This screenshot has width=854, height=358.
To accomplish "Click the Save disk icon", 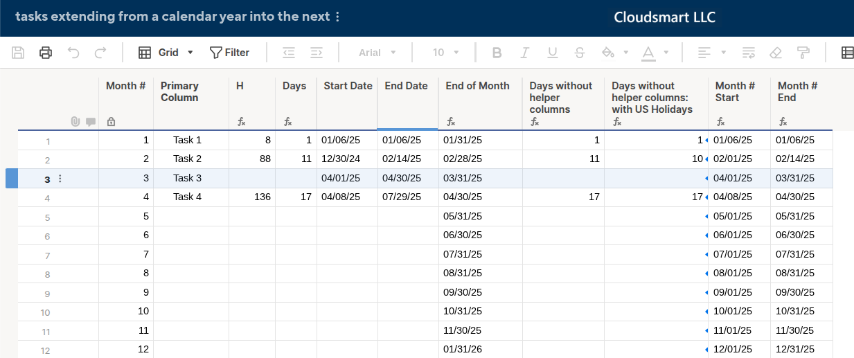I will tap(19, 53).
